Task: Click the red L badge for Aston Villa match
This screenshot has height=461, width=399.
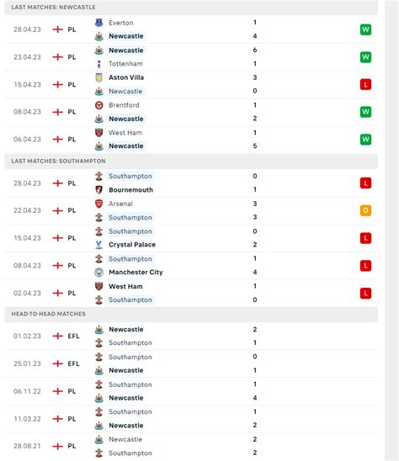Action: pyautogui.click(x=365, y=85)
